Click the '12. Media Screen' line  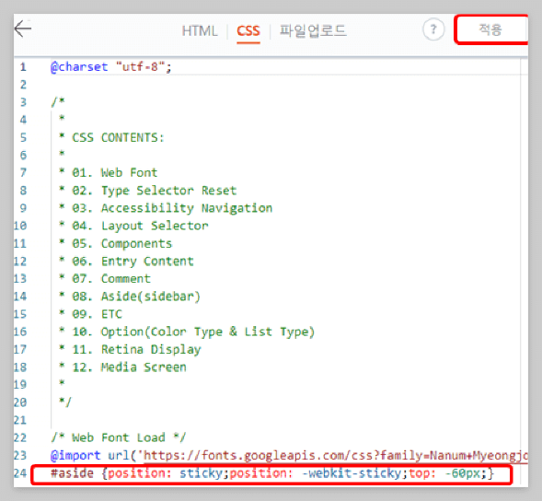tap(122, 367)
